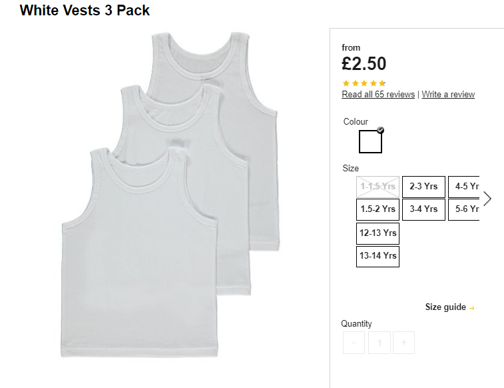The image size is (504, 388).
Task: Open the white vests product image
Action: 170,195
